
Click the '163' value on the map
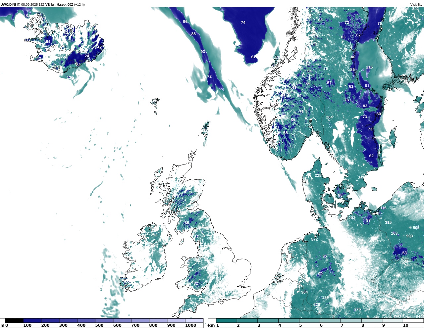click(x=394, y=233)
